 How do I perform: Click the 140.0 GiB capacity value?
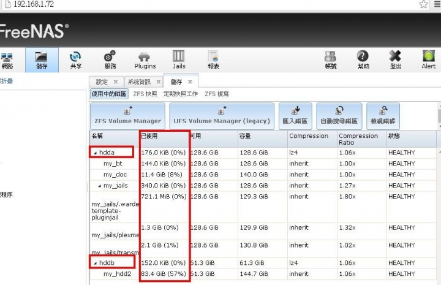point(254,175)
